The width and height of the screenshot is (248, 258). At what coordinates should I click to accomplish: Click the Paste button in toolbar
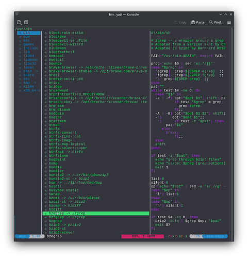198,22
